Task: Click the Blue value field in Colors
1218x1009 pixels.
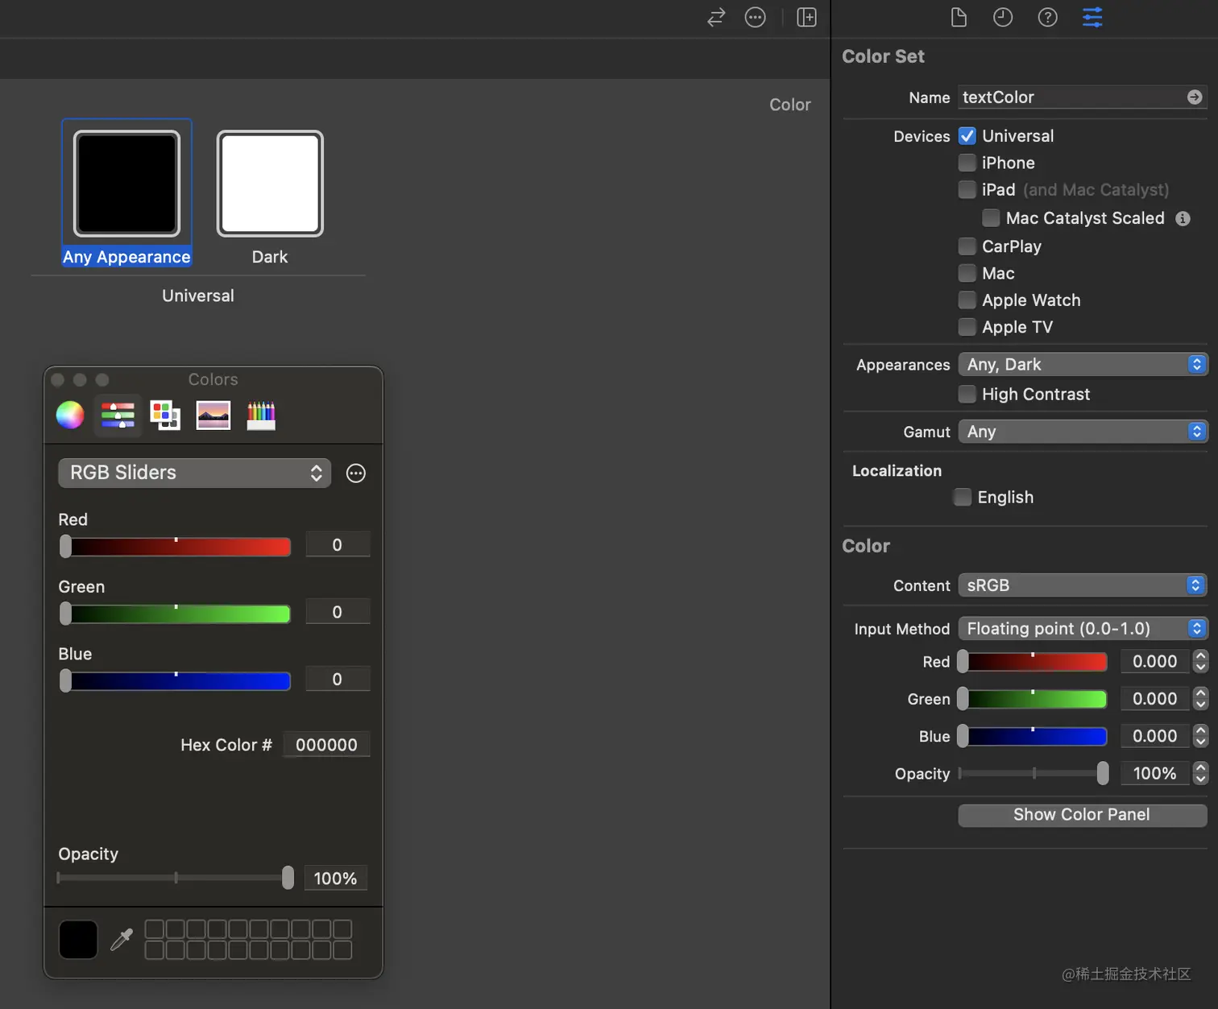Action: coord(338,680)
